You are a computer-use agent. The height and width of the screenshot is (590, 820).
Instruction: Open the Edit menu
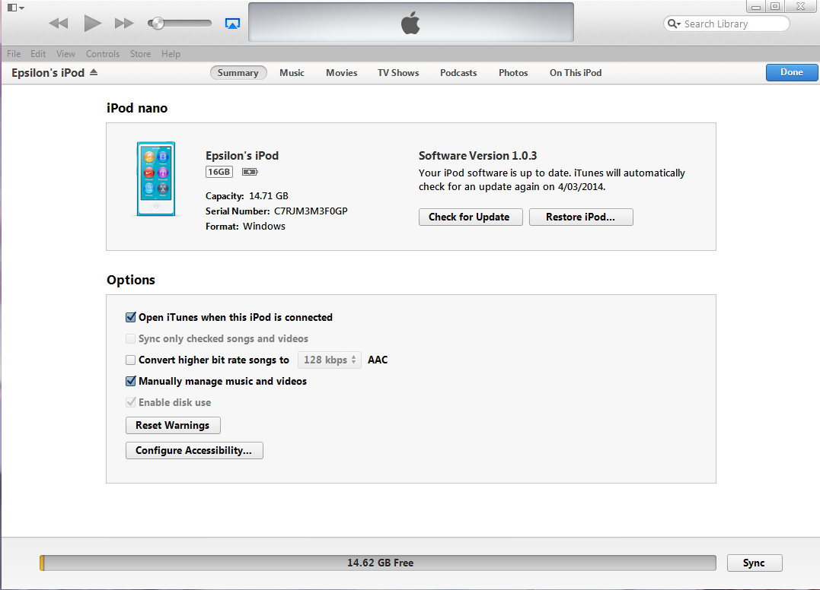37,54
